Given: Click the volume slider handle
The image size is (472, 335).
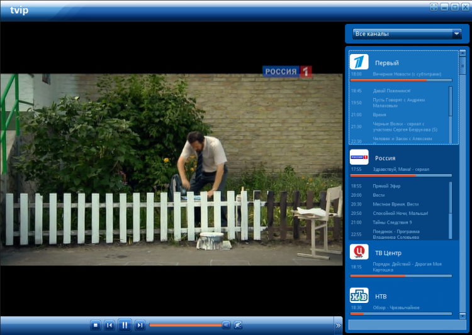Looking at the screenshot, I should 226,325.
